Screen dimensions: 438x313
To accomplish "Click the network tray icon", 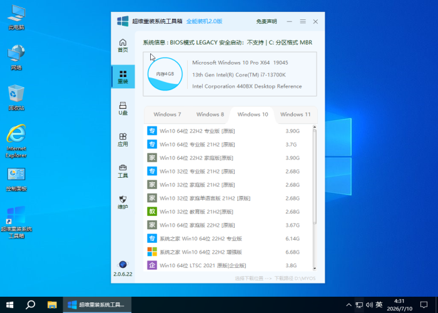I will [x=359, y=305].
